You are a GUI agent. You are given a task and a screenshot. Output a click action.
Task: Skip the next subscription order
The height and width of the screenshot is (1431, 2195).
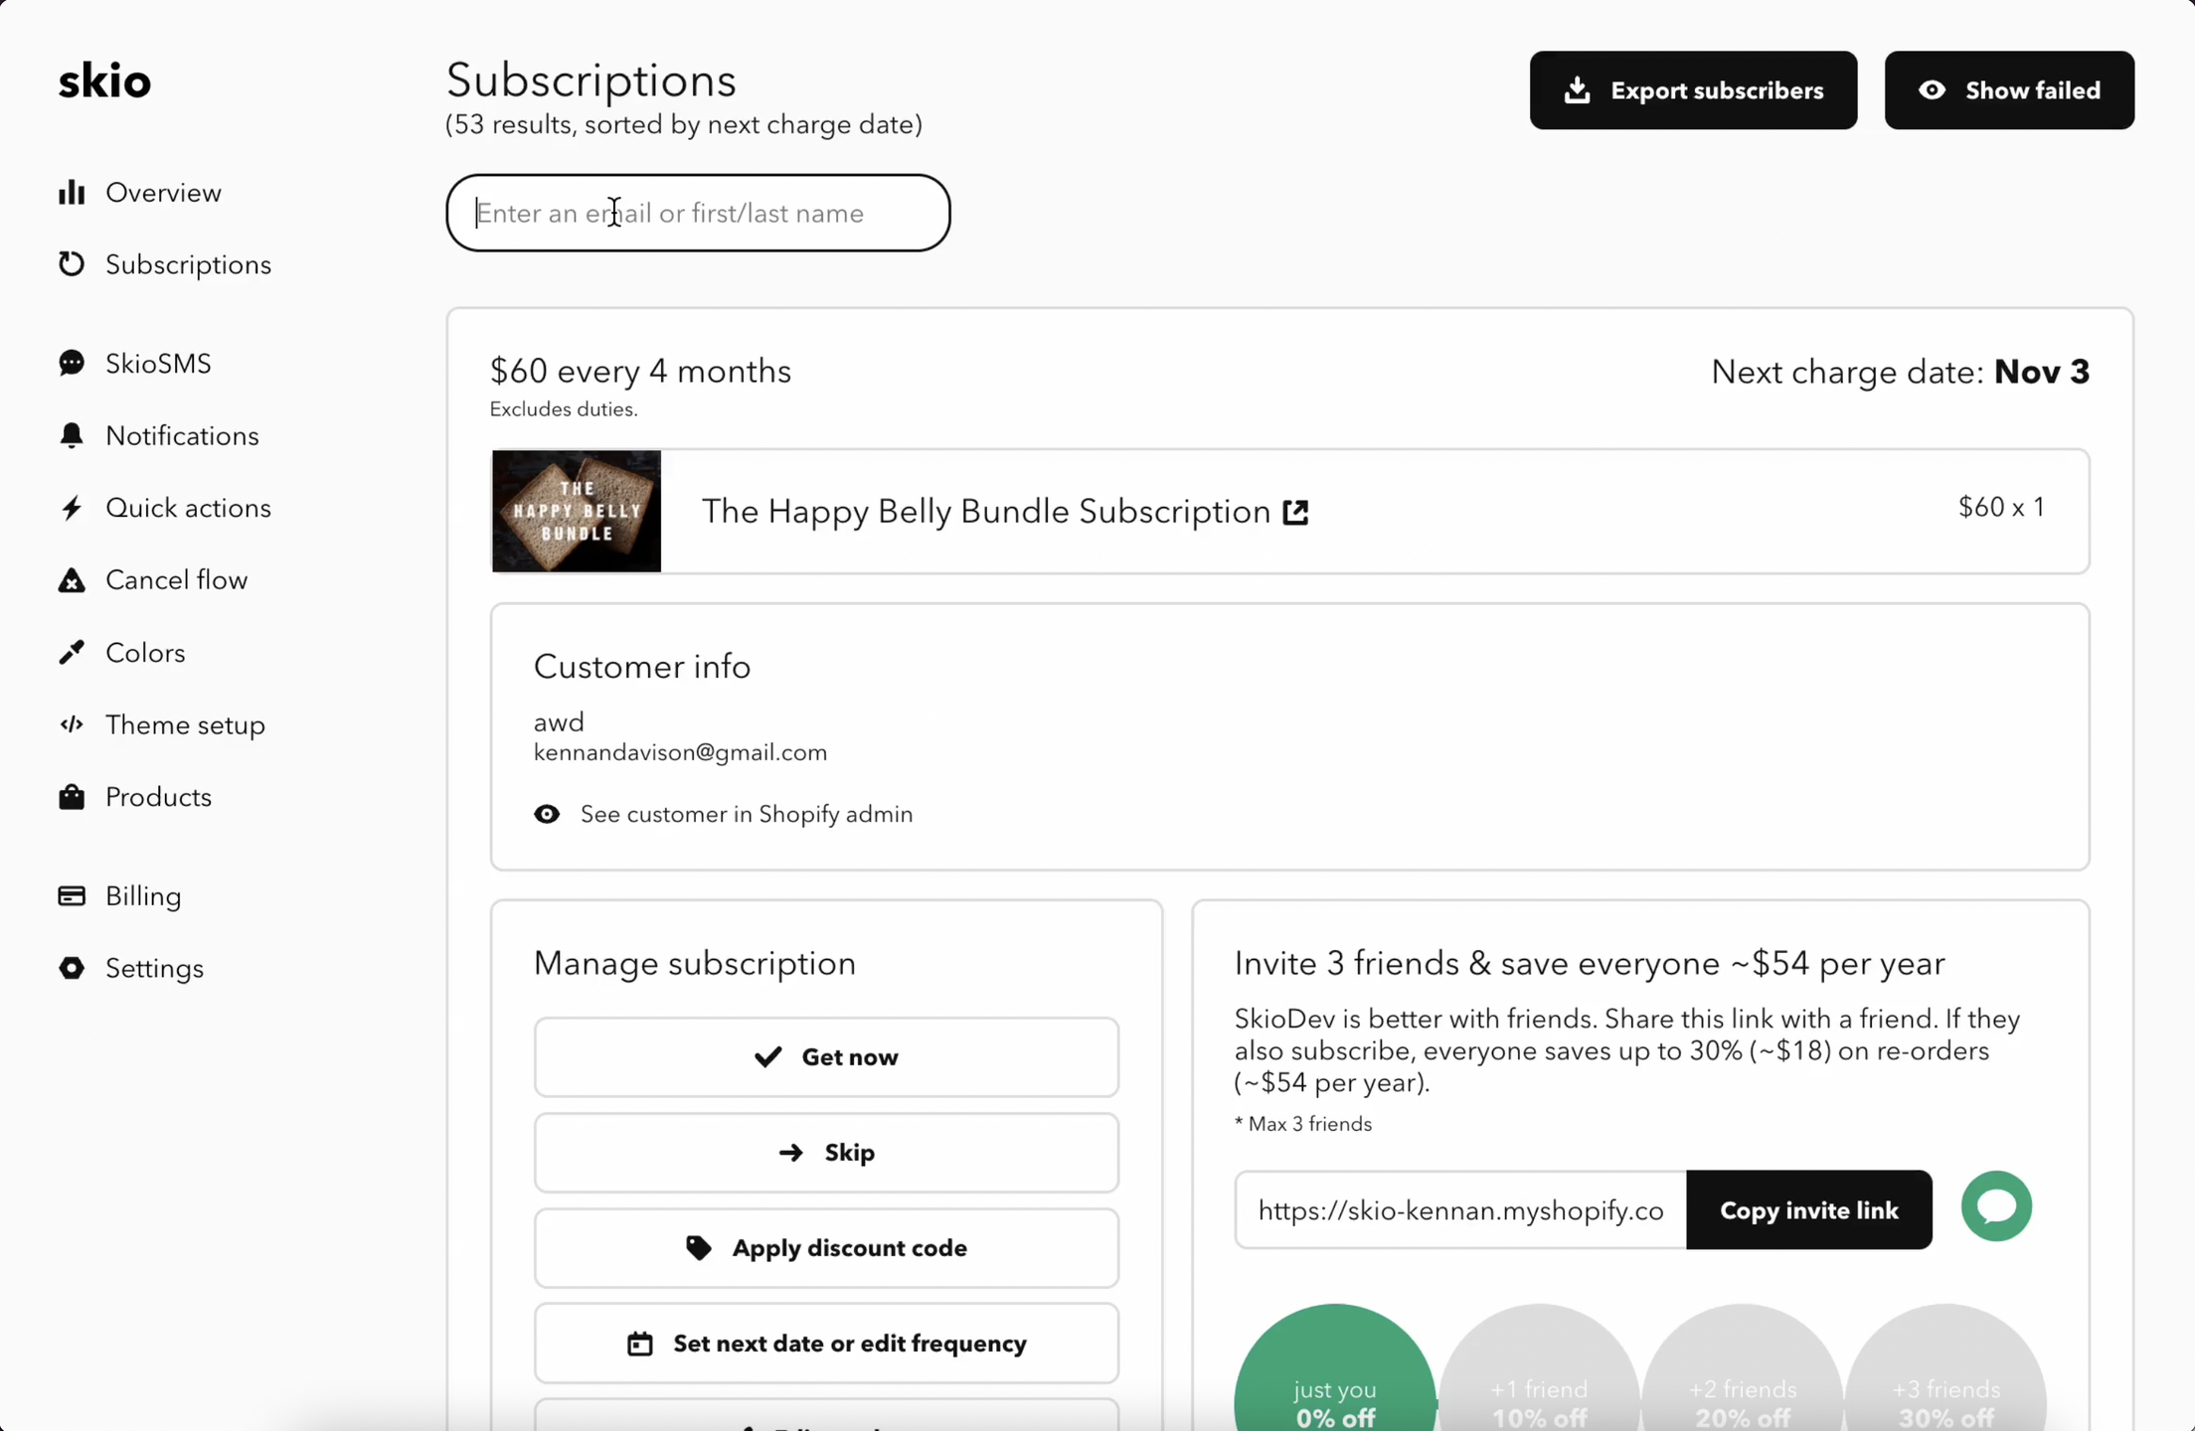826,1153
